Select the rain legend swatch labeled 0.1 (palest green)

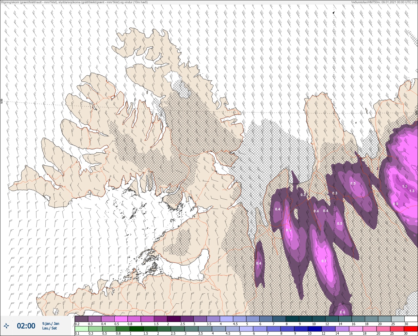(x=81, y=328)
